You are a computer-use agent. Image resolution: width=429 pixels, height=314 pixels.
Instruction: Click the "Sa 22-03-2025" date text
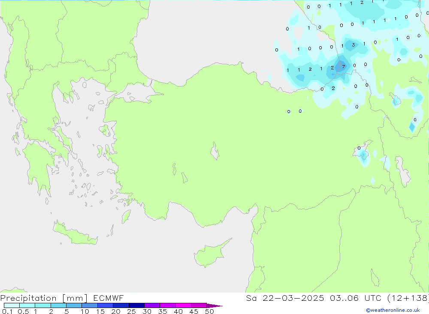[x=285, y=298]
